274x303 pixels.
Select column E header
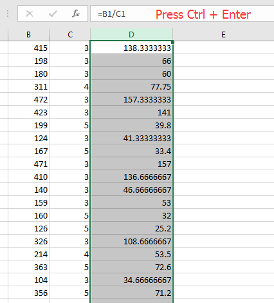(223, 34)
